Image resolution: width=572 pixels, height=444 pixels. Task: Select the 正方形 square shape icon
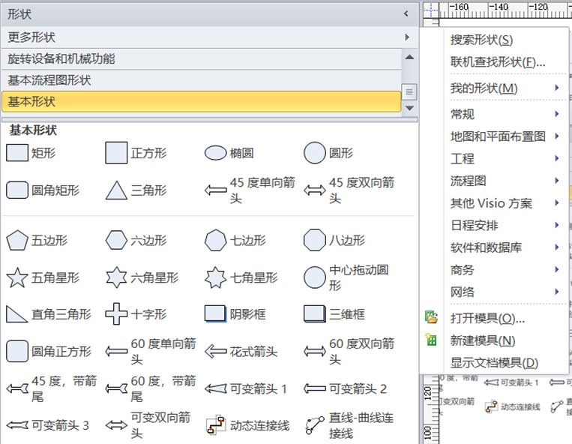(116, 152)
